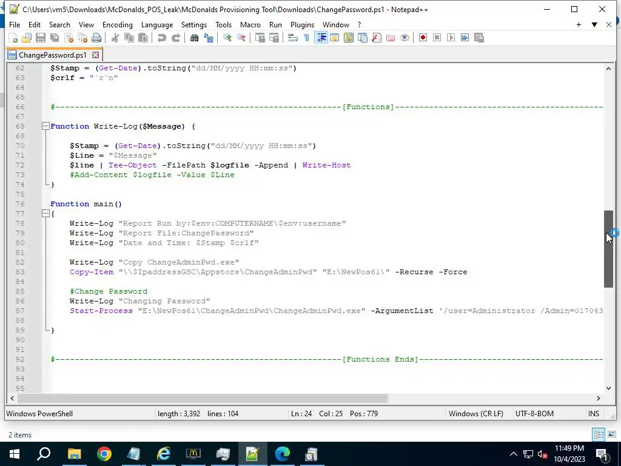621x466 pixels.
Task: Toggle the Document Map icon
Action: (x=349, y=38)
